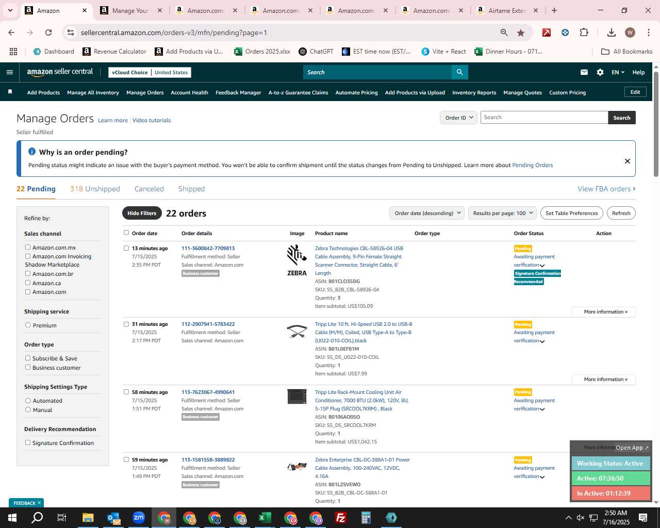This screenshot has height=528, width=660.
Task: Open a new browser tab
Action: pyautogui.click(x=554, y=10)
